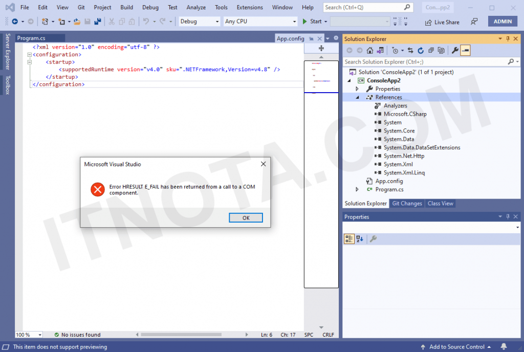Toggle the Preview Selected Items button
The width and height of the screenshot is (524, 352).
pos(466,50)
